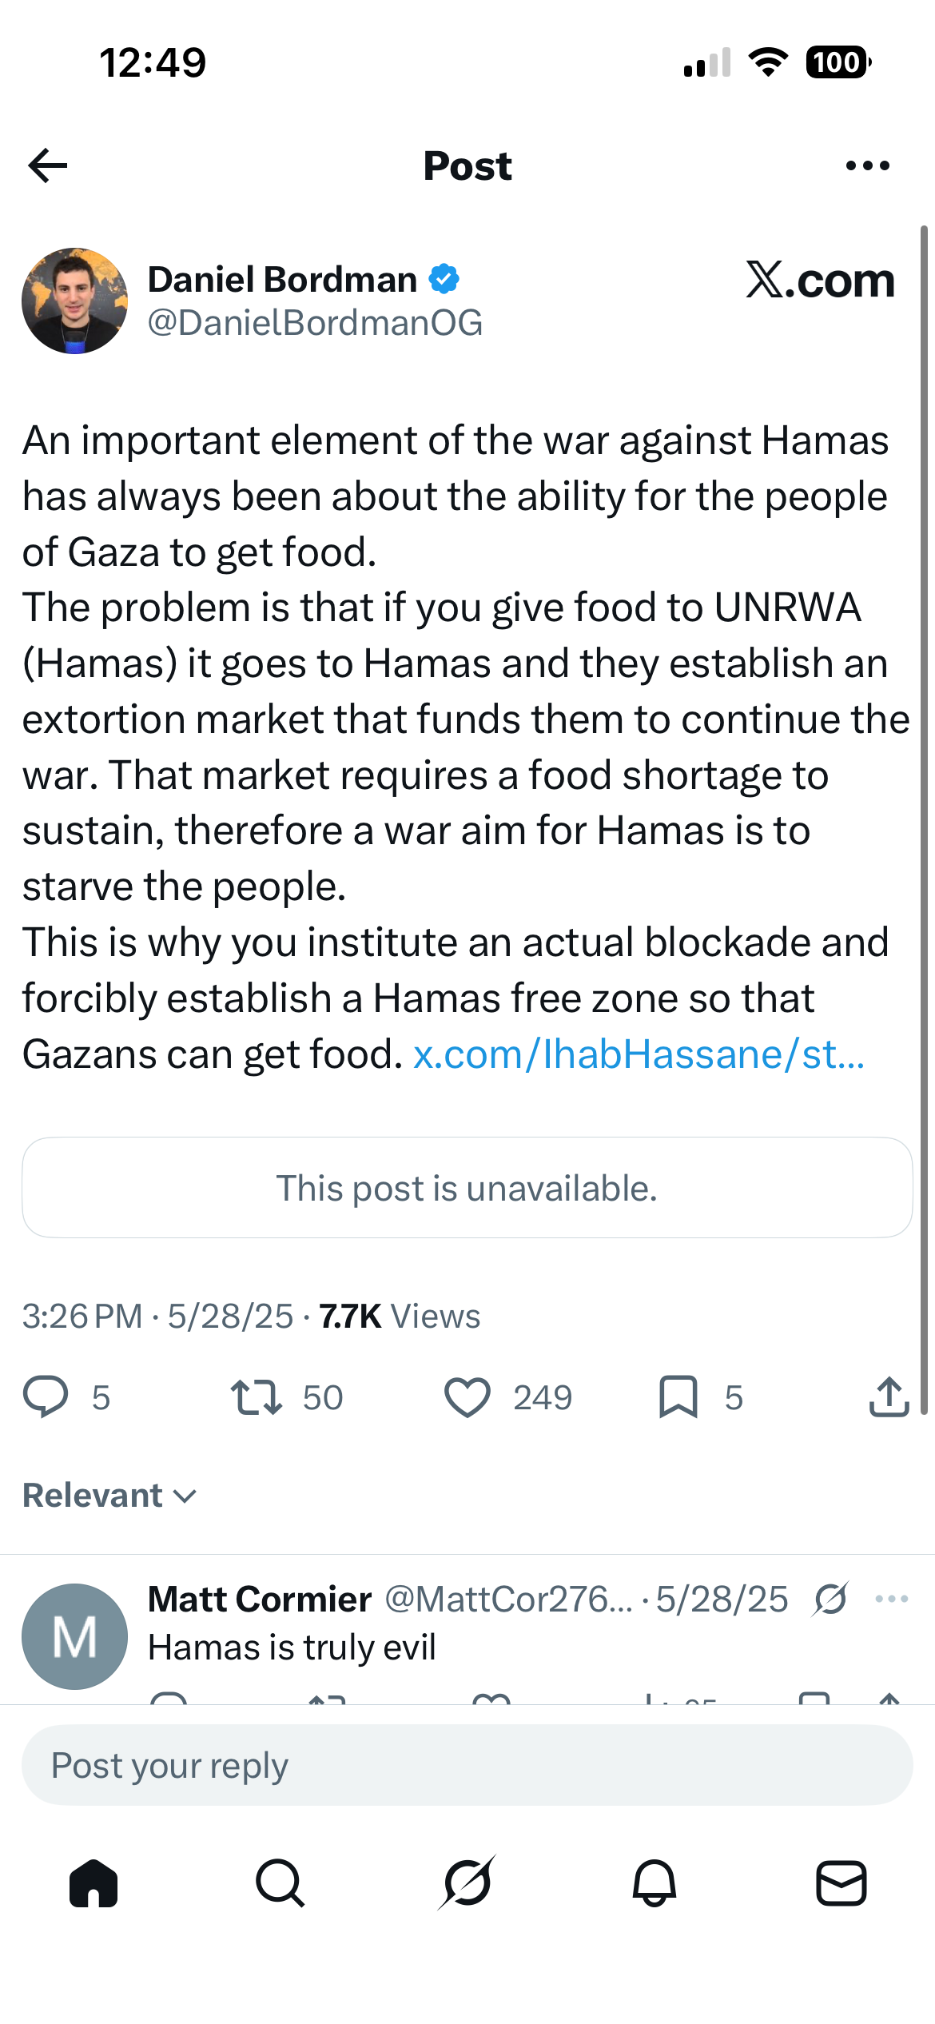Screen dimensions: 935x2024
Task: Tap the Post your reply field
Action: coord(467,1765)
